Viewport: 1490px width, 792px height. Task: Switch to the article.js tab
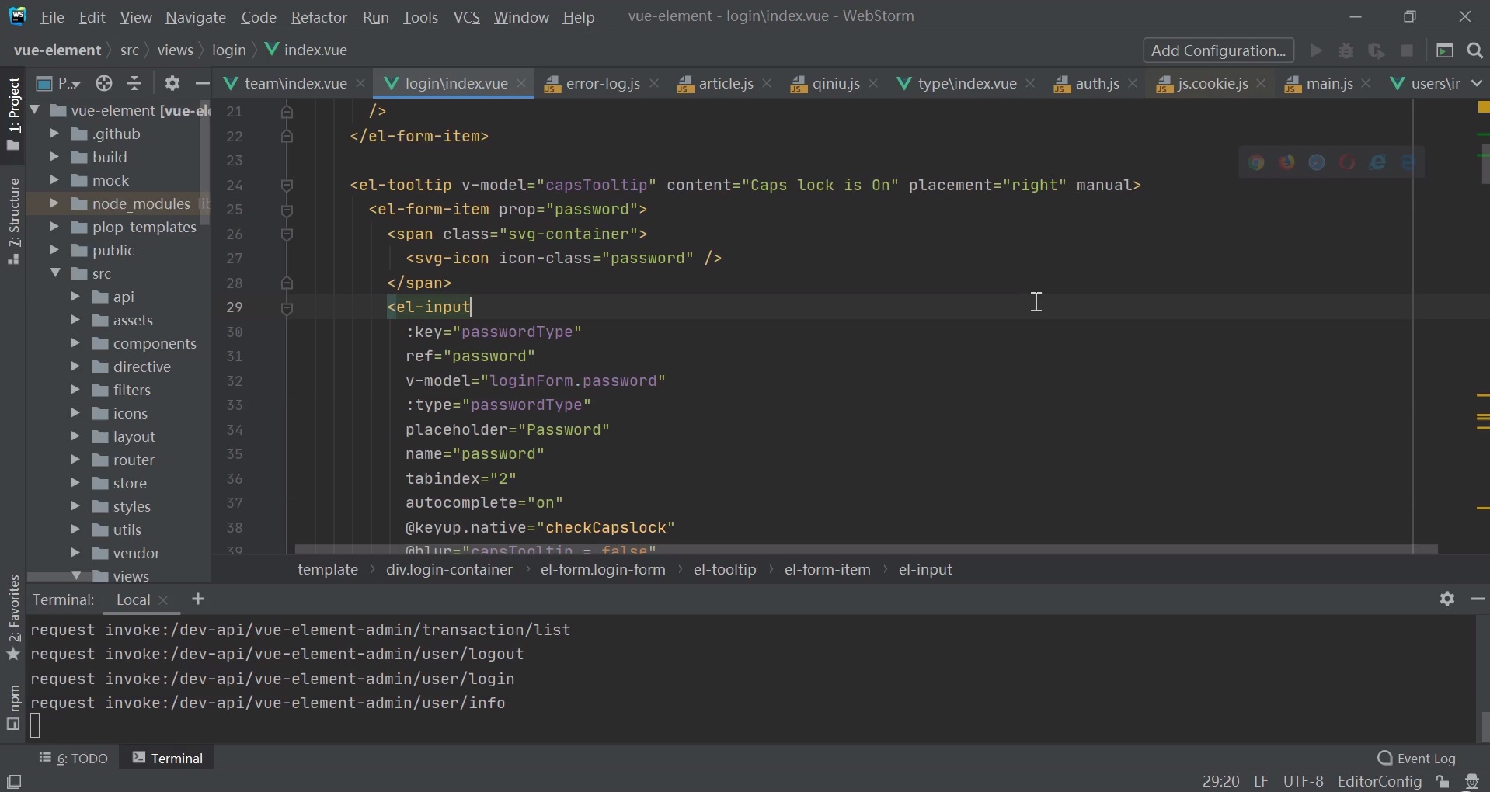(x=724, y=84)
